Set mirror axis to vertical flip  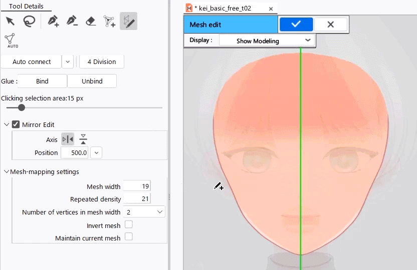pyautogui.click(x=83, y=139)
